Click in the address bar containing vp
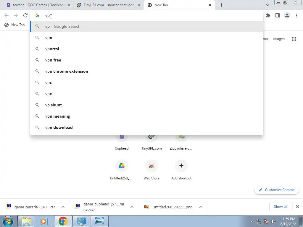This screenshot has height=227, width=303. [147, 15]
